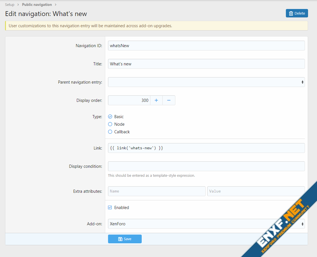Click the trash icon on Delete button
This screenshot has height=257, width=317.
click(x=291, y=13)
